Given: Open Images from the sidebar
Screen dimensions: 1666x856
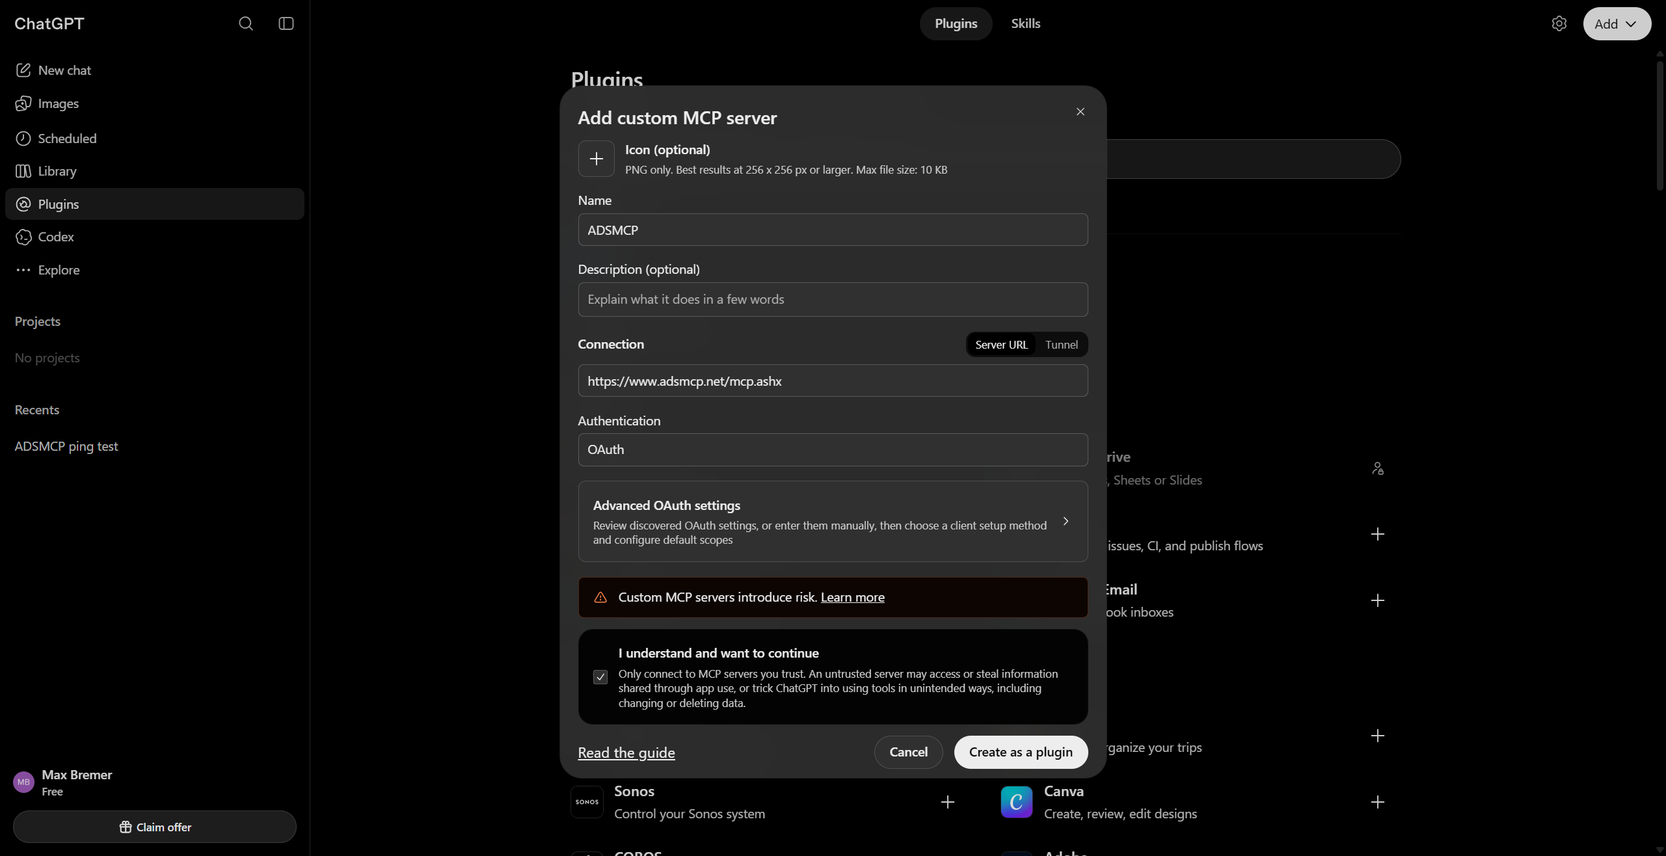Looking at the screenshot, I should point(154,103).
